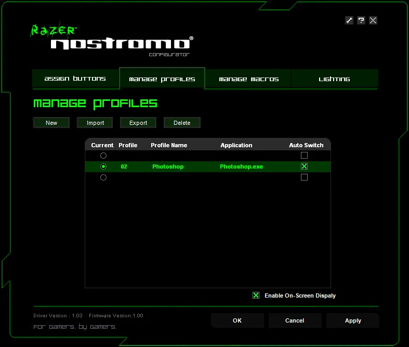Click the Cancel button
This screenshot has width=409, height=347.
pyautogui.click(x=295, y=320)
